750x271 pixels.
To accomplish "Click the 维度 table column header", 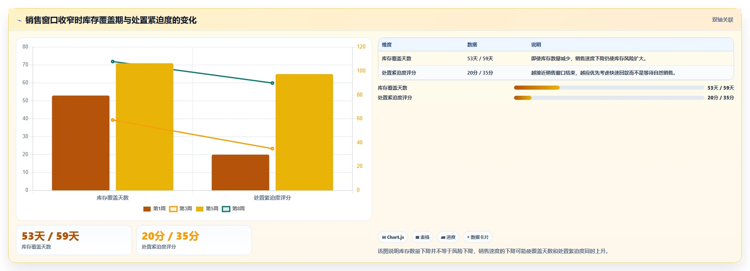I will pyautogui.click(x=387, y=45).
